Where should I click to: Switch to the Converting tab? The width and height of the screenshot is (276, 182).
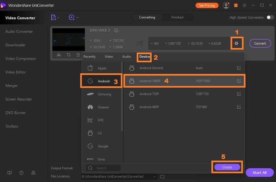coord(147,17)
